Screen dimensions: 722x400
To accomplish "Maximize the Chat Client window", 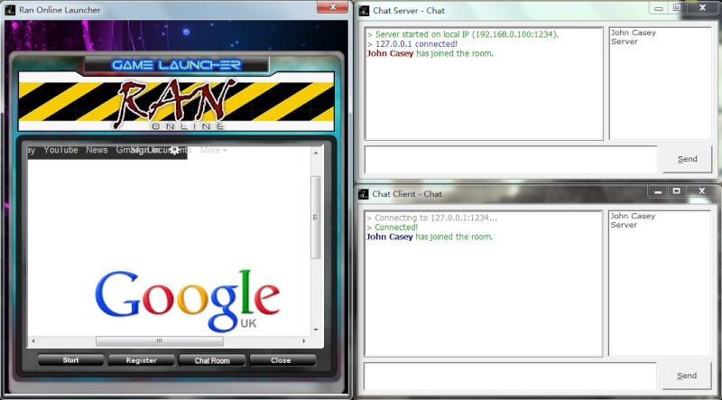I will pos(676,191).
